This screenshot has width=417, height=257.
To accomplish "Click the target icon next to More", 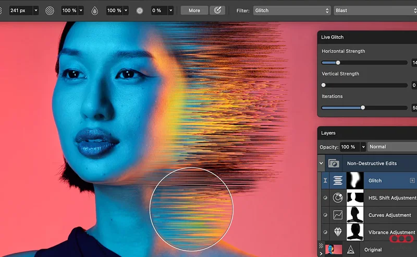I will pos(217,10).
